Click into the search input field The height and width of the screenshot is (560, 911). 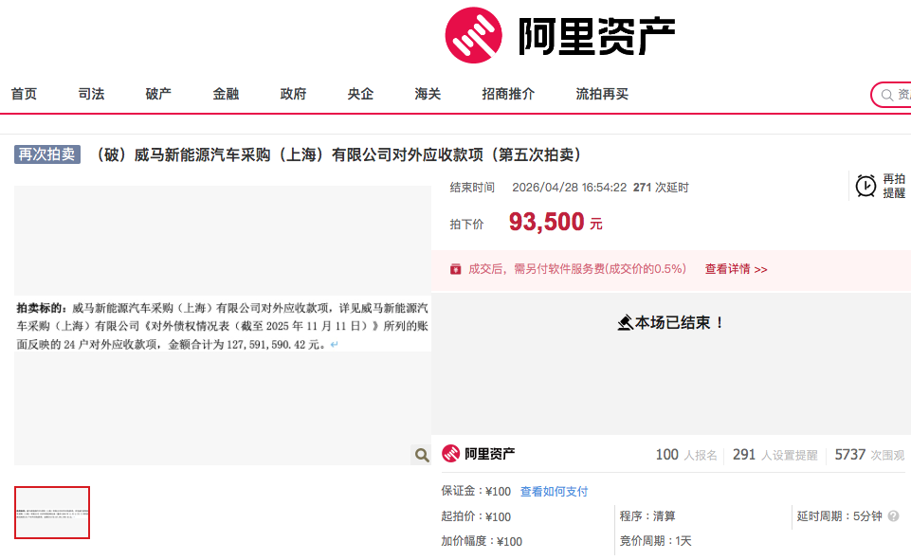coord(902,95)
